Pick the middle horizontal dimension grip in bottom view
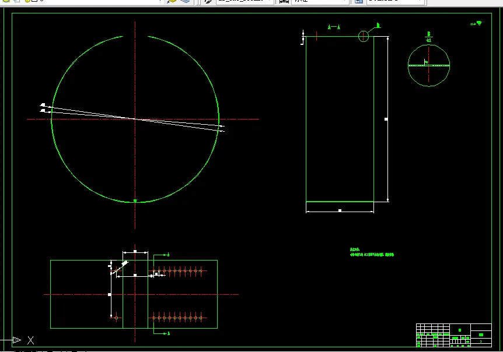Viewport: 503px width, 352px height. [x=135, y=276]
